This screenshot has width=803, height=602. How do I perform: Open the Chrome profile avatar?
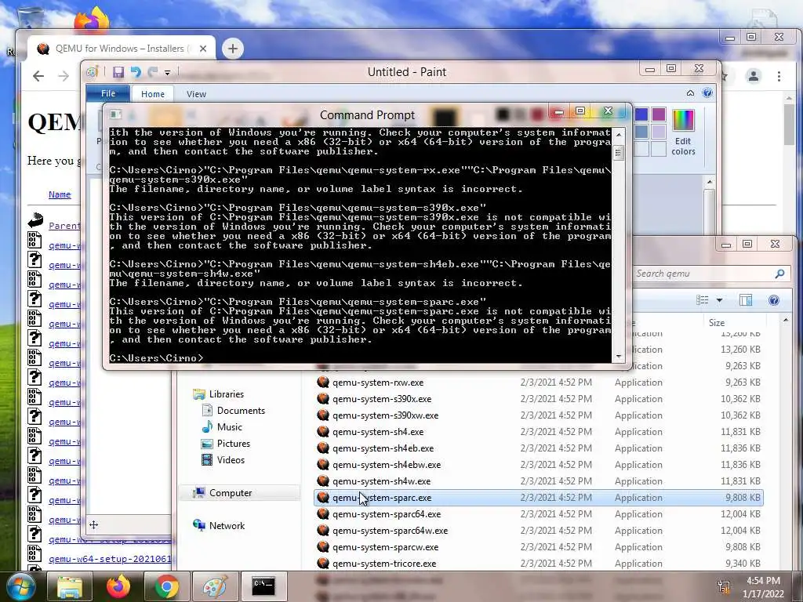click(754, 76)
